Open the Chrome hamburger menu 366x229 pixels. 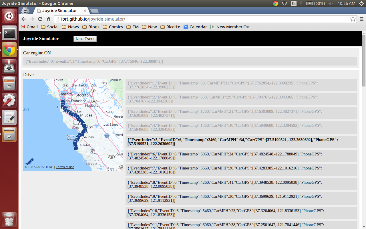click(361, 19)
